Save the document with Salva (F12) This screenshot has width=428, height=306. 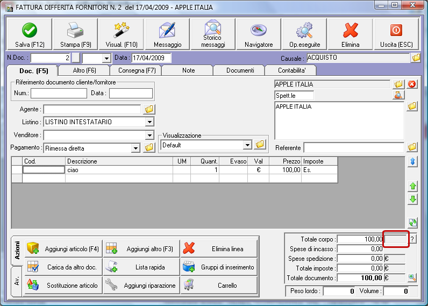tap(30, 34)
